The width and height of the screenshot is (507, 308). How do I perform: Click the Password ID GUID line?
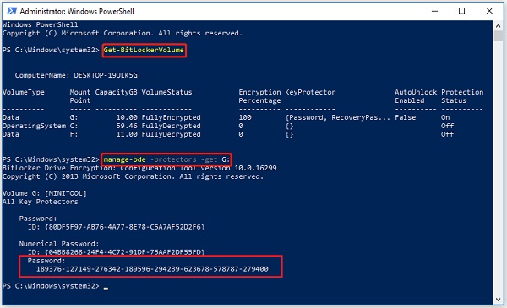pos(117,227)
